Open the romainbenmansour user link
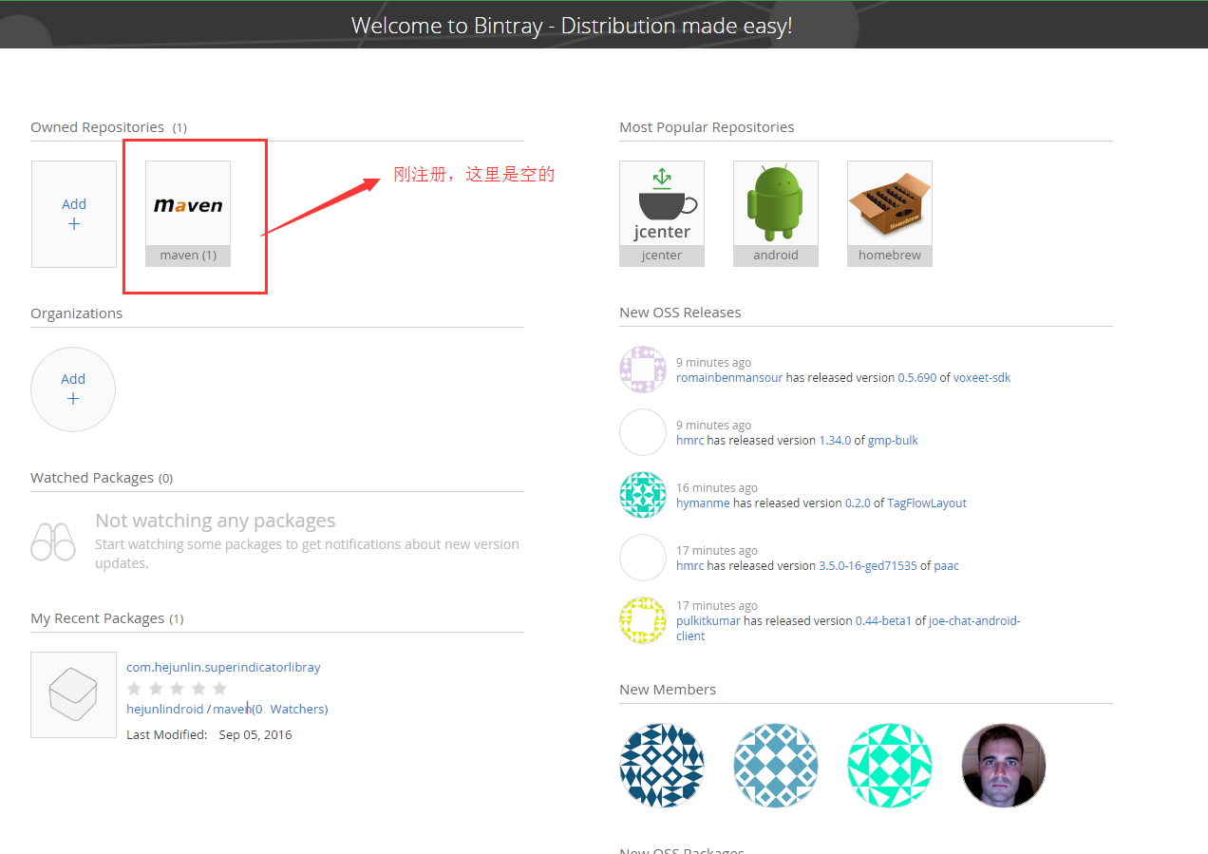Image resolution: width=1208 pixels, height=854 pixels. click(729, 377)
